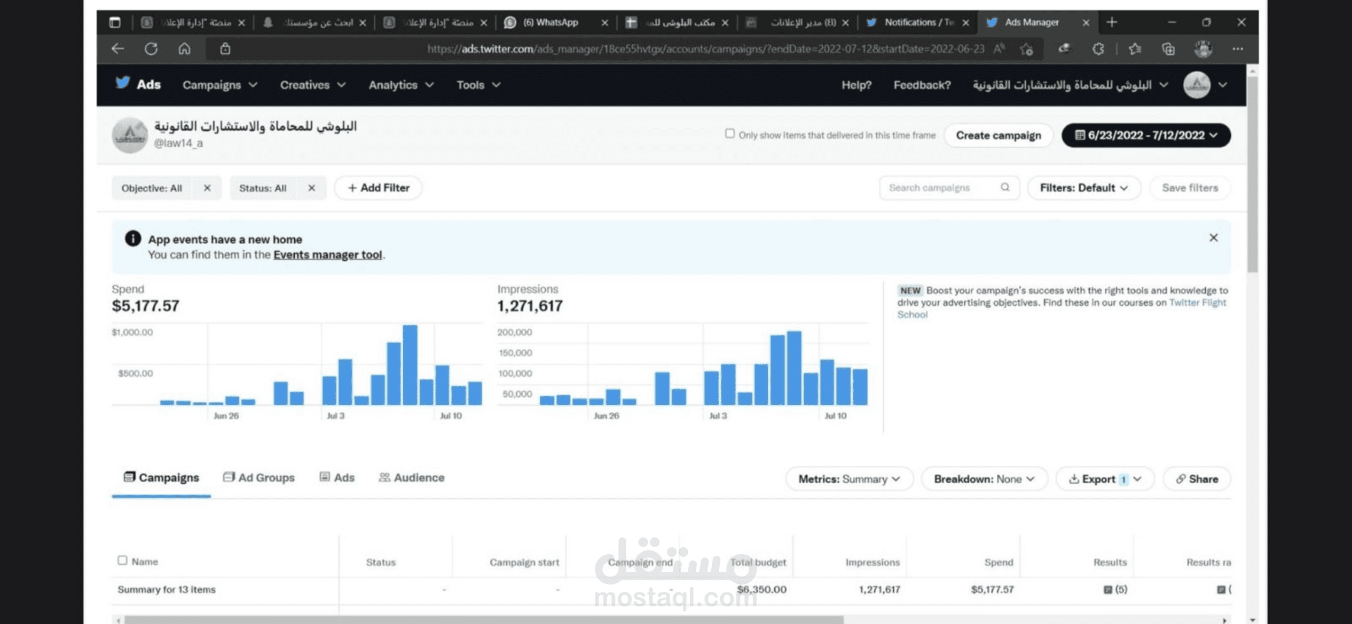Open the Filters: Default dropdown
The image size is (1352, 624).
1084,188
